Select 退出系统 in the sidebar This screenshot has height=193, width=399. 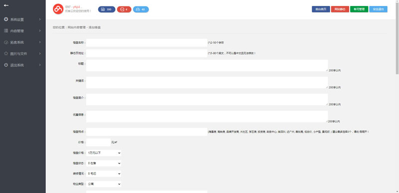[x=23, y=65]
